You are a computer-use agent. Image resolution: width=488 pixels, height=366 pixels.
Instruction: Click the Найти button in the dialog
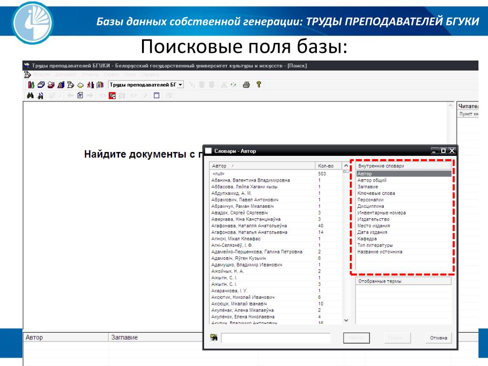point(356,338)
